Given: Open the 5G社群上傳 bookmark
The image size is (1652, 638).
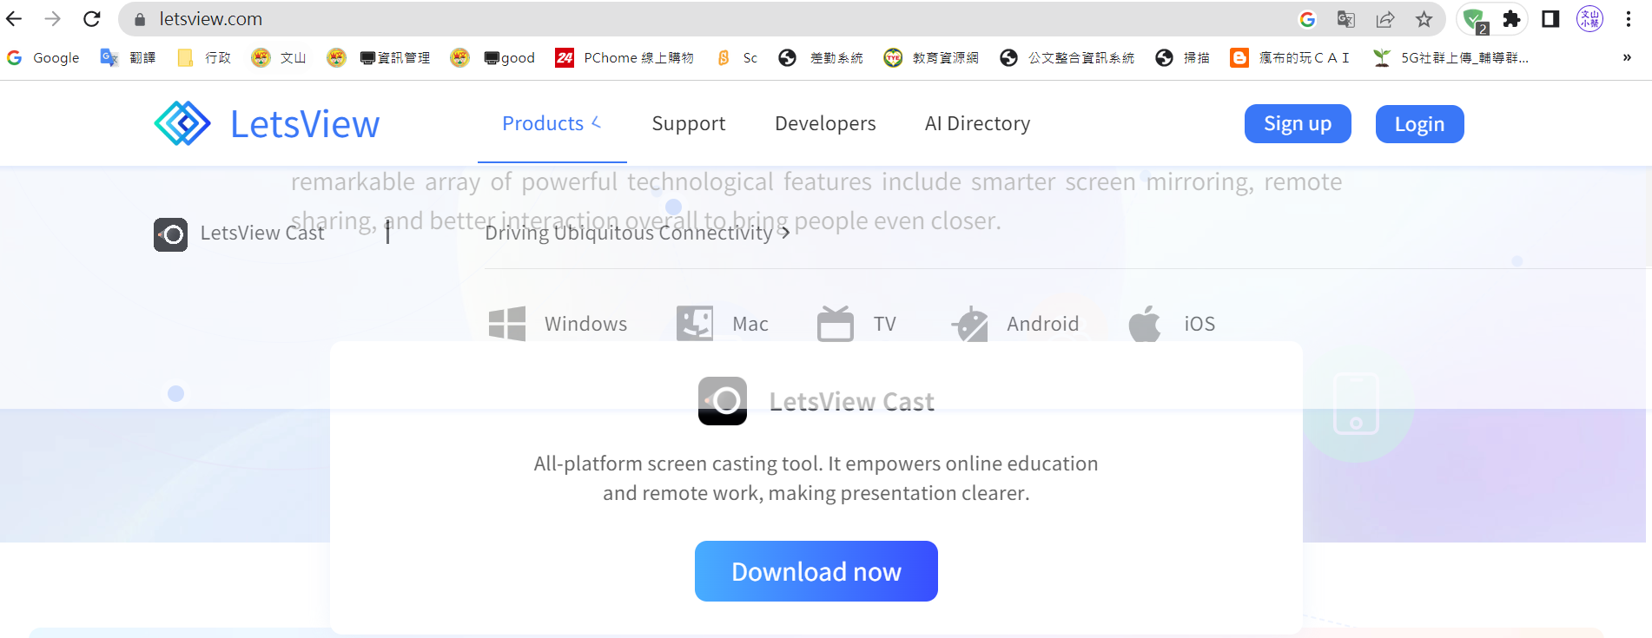Looking at the screenshot, I should [1451, 57].
